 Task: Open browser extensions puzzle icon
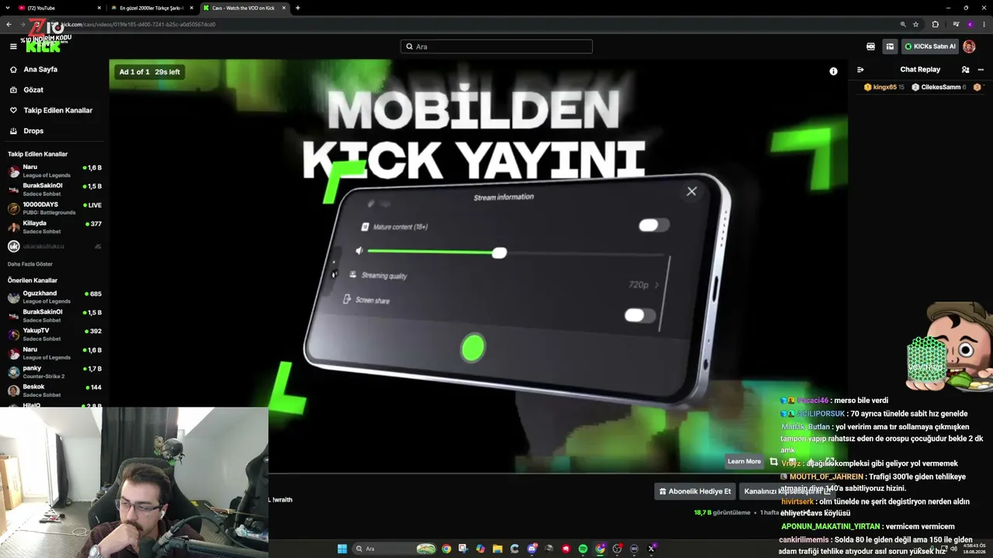[x=935, y=24]
